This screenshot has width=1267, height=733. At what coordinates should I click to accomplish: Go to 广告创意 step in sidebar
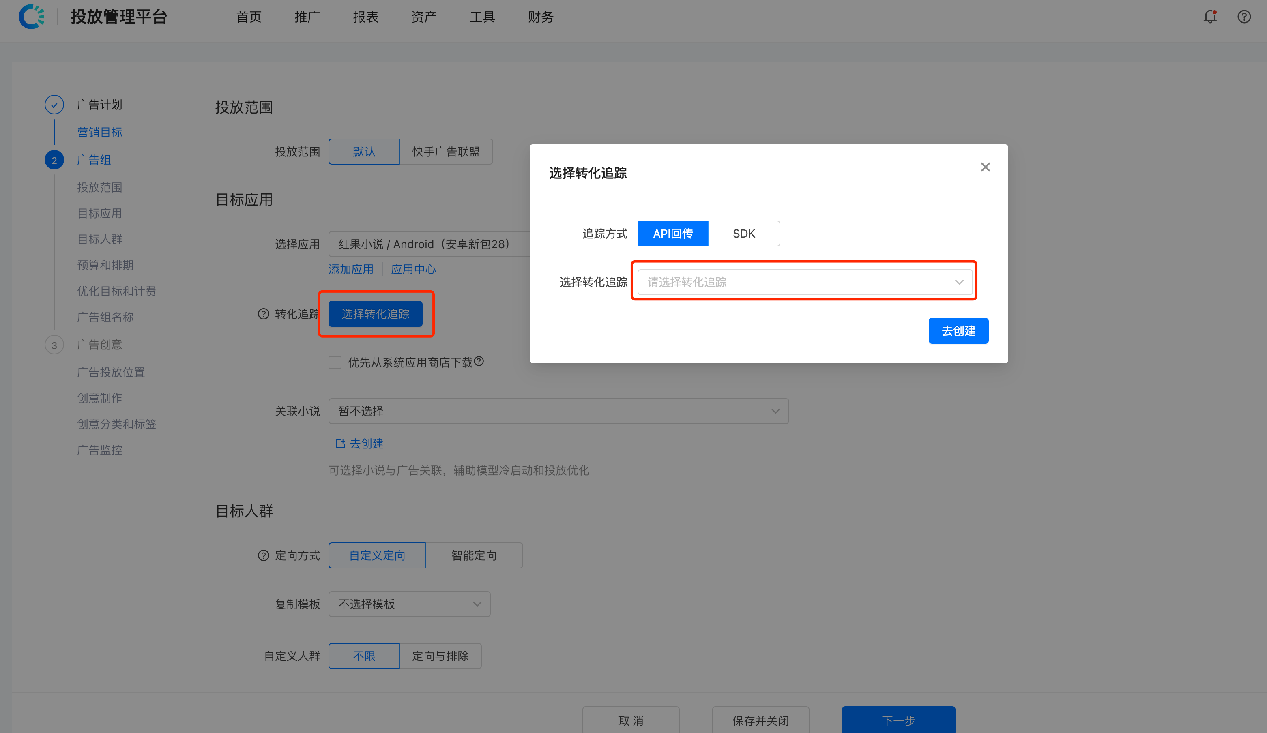tap(99, 345)
